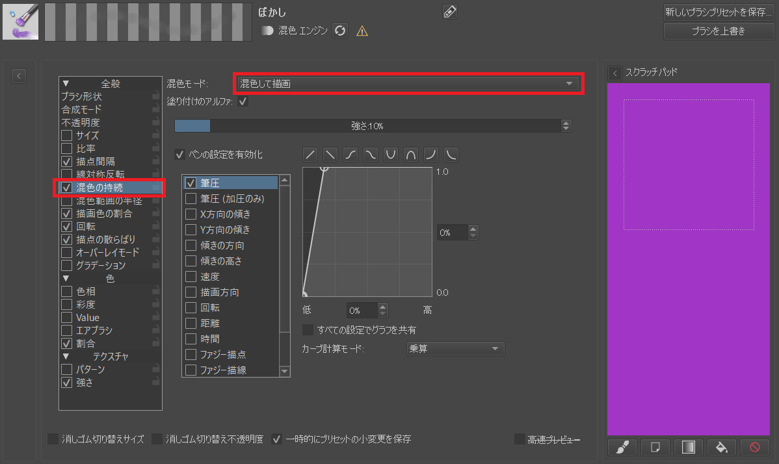Select the パターン option row

[x=111, y=369]
